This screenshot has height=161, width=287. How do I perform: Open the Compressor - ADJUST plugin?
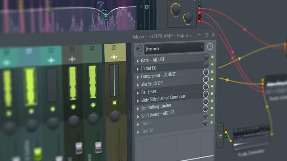[159, 75]
